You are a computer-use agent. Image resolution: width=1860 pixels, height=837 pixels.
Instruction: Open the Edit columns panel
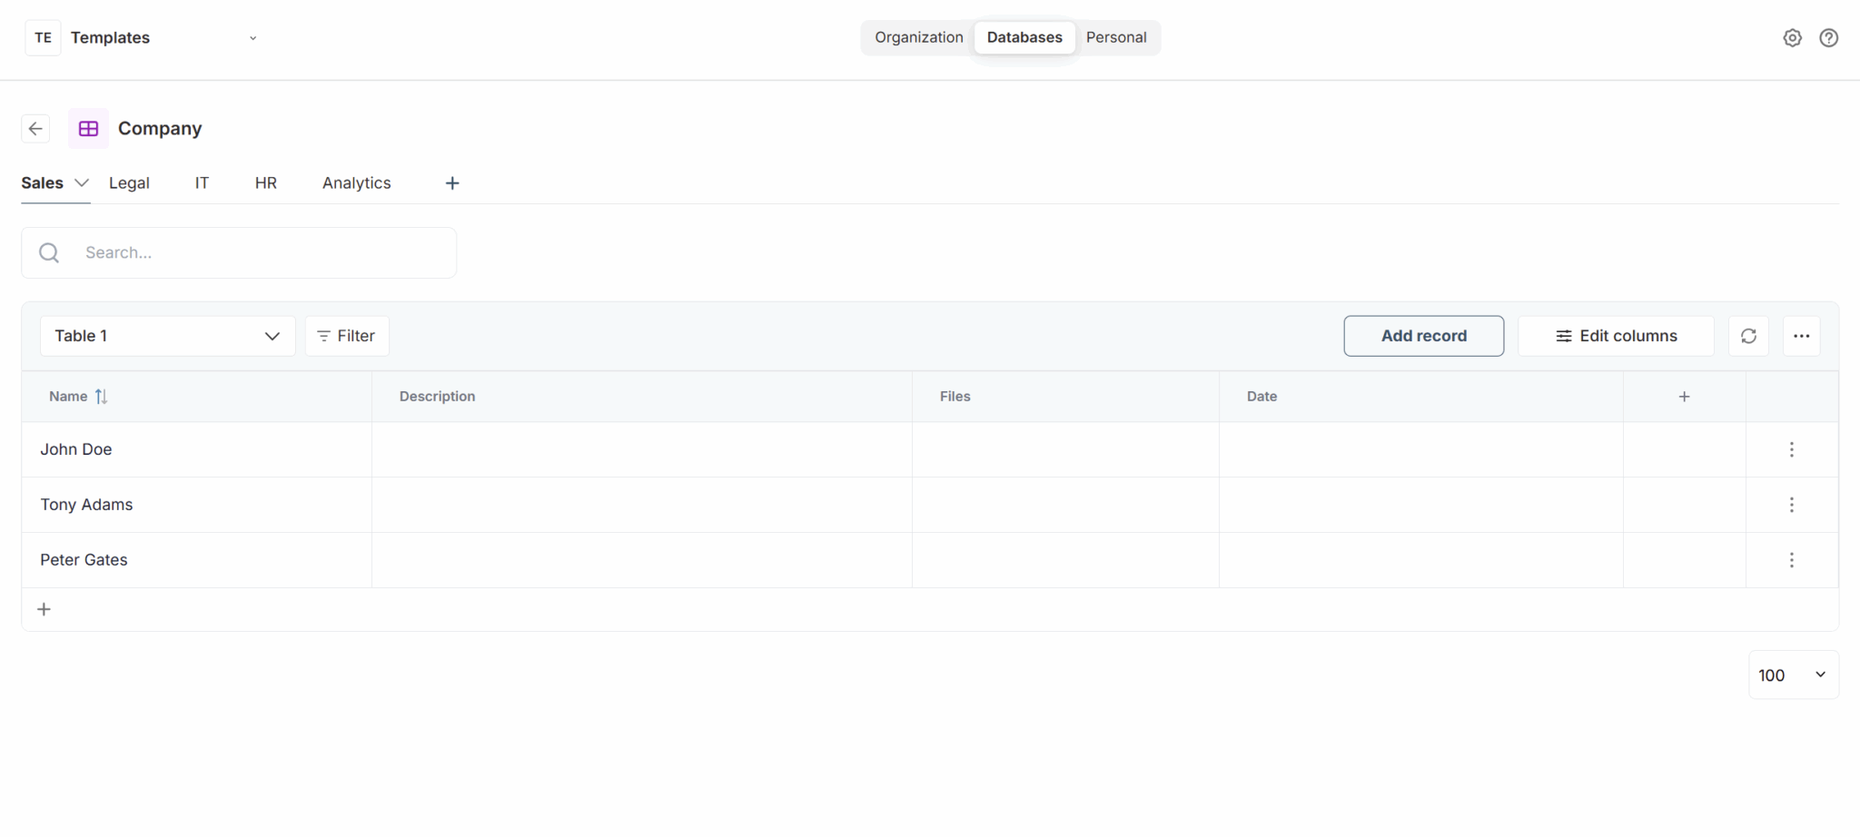pos(1616,336)
